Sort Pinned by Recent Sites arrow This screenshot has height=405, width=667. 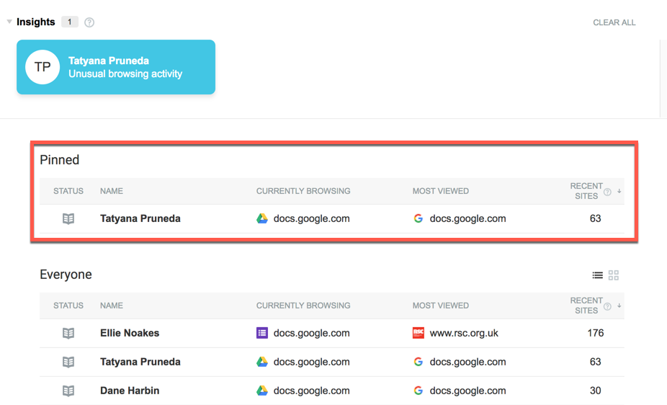pos(619,192)
